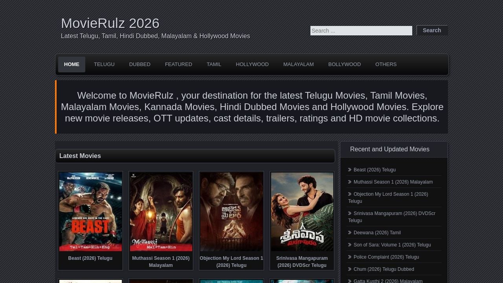503x283 pixels.
Task: Open sidebar link Deewana (2026) Tamil
Action: coord(377,233)
